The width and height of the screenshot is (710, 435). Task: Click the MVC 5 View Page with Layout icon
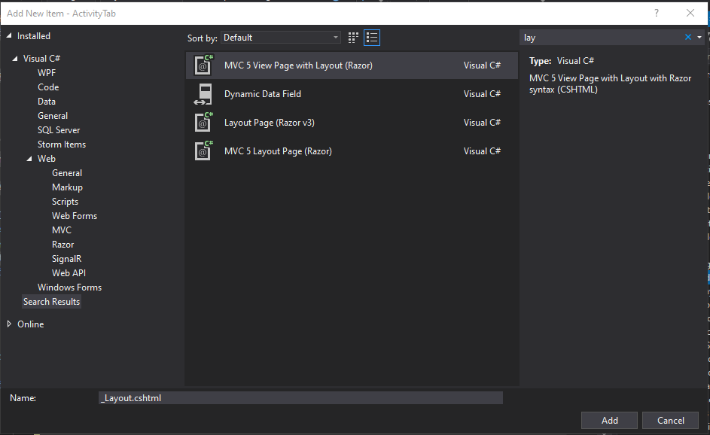(x=203, y=65)
